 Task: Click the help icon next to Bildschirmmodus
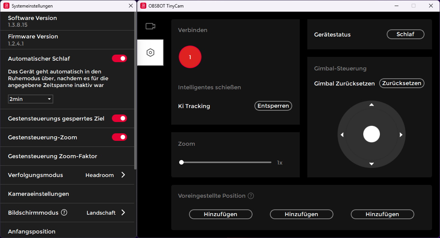64,212
